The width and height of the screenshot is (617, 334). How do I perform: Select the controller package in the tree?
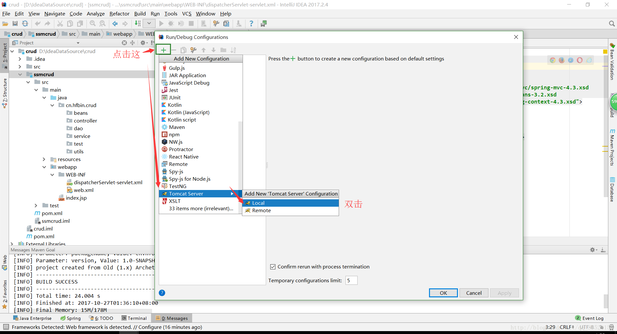pyautogui.click(x=82, y=121)
